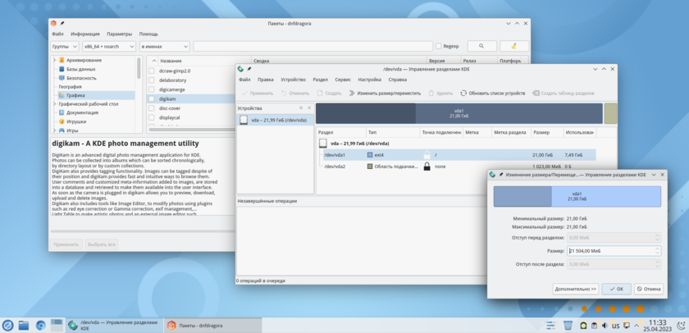Tick the dcraw-gimp2.0 package checkbox
689x333 pixels.
151,71
